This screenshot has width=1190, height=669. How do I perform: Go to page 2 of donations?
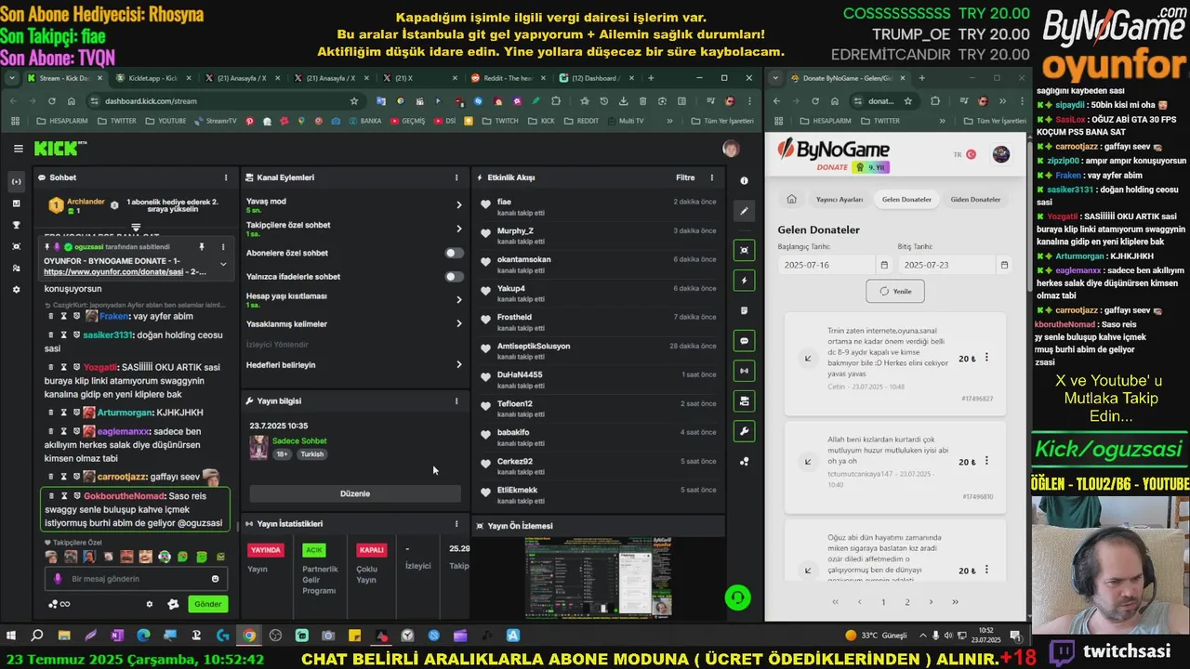point(907,602)
